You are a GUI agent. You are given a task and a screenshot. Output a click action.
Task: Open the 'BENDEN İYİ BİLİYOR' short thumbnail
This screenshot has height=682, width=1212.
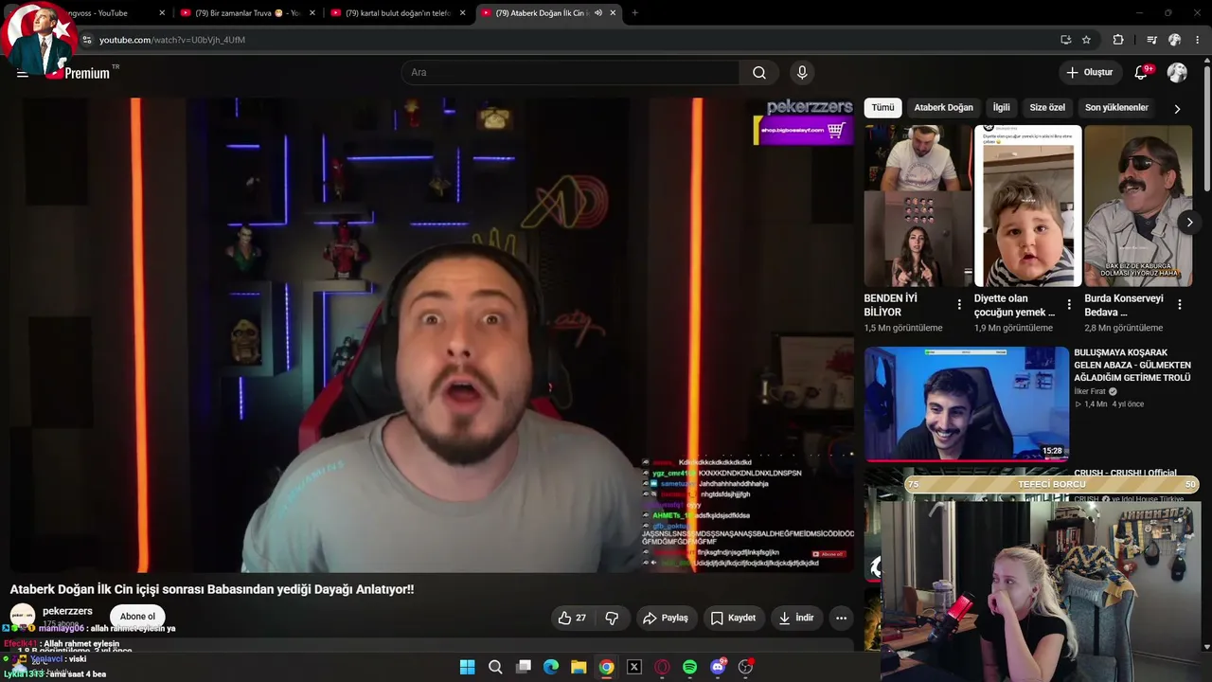pos(918,206)
